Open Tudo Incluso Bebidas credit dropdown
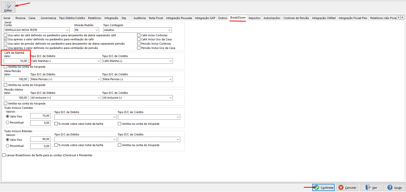 tap(178, 139)
